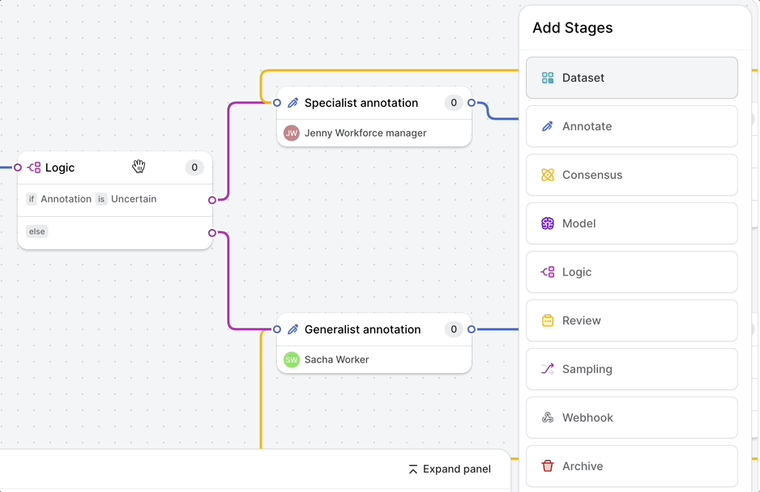Click the Dataset stage icon

[548, 78]
